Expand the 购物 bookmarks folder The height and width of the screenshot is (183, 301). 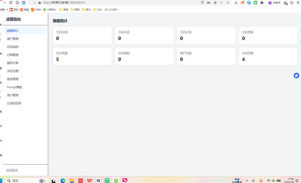pyautogui.click(x=75, y=10)
